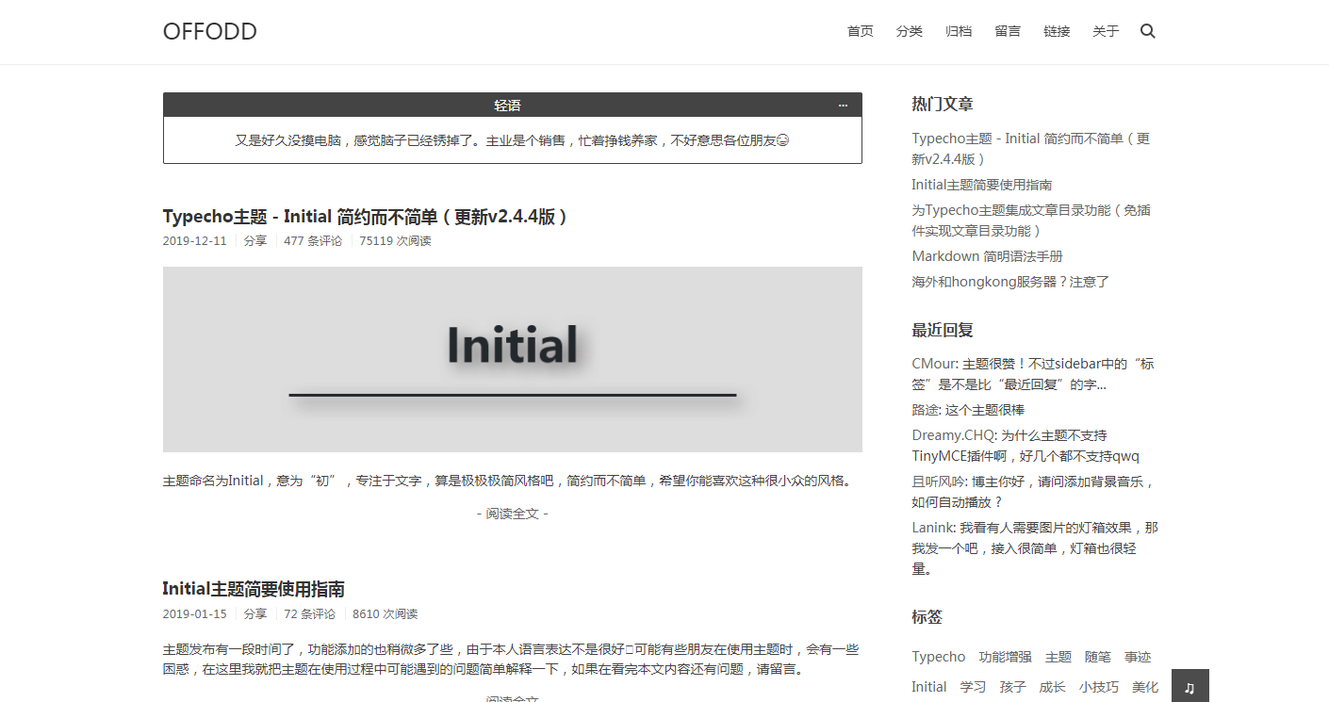The image size is (1329, 702).
Task: Open CMour's recent comment
Action: tap(1033, 374)
